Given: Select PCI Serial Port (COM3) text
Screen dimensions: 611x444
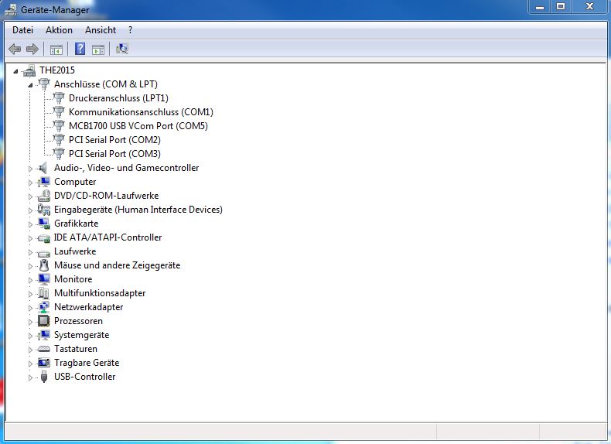Looking at the screenshot, I should [114, 154].
